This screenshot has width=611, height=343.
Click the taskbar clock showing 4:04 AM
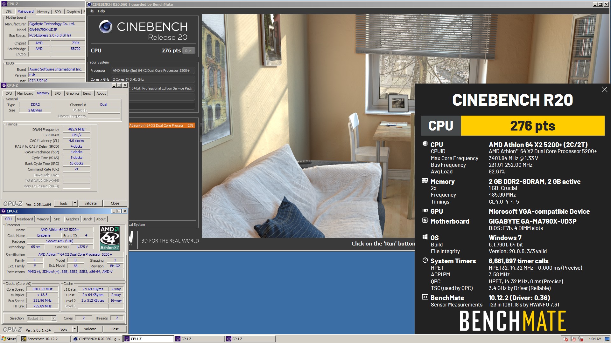coord(595,339)
